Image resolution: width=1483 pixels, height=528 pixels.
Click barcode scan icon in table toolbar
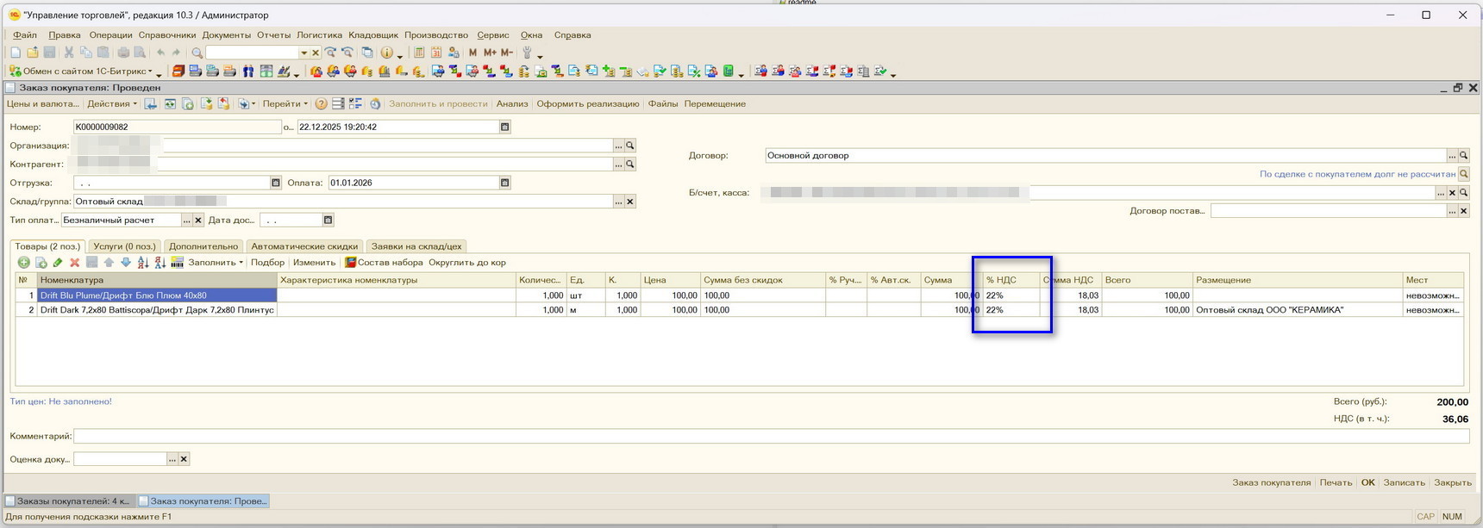pyautogui.click(x=177, y=263)
